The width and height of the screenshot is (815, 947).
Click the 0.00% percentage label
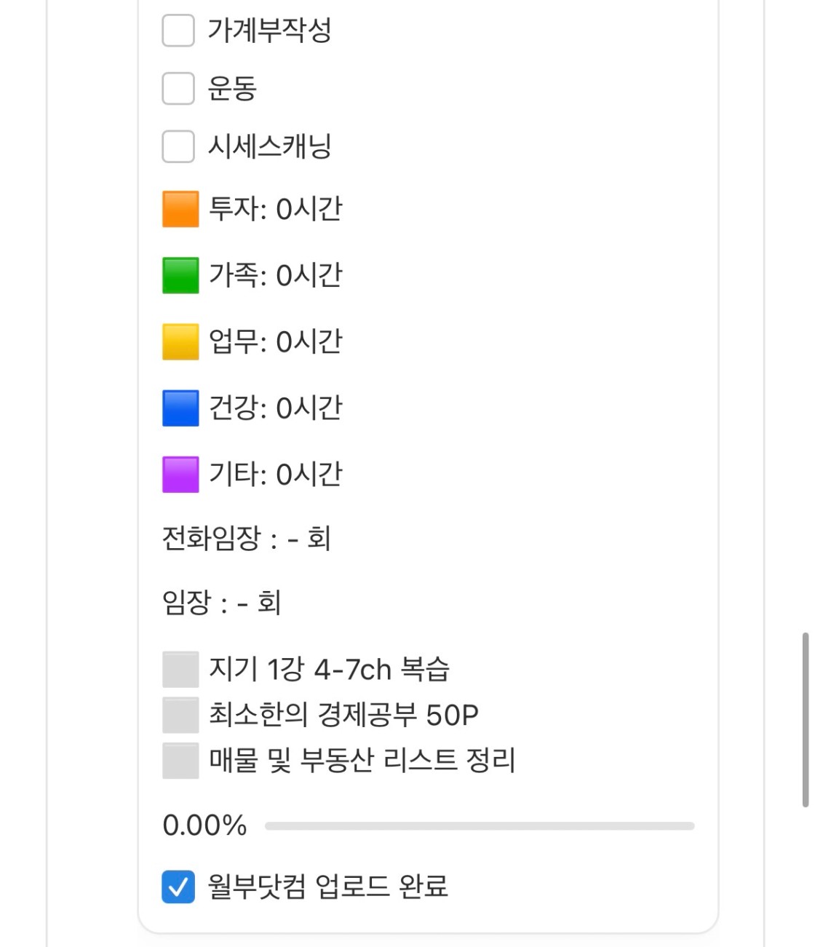204,825
